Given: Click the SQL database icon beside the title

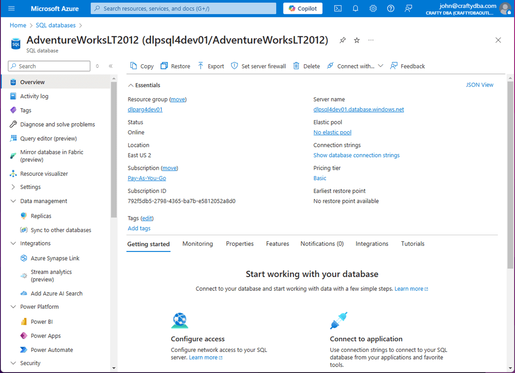Looking at the screenshot, I should click(x=16, y=44).
